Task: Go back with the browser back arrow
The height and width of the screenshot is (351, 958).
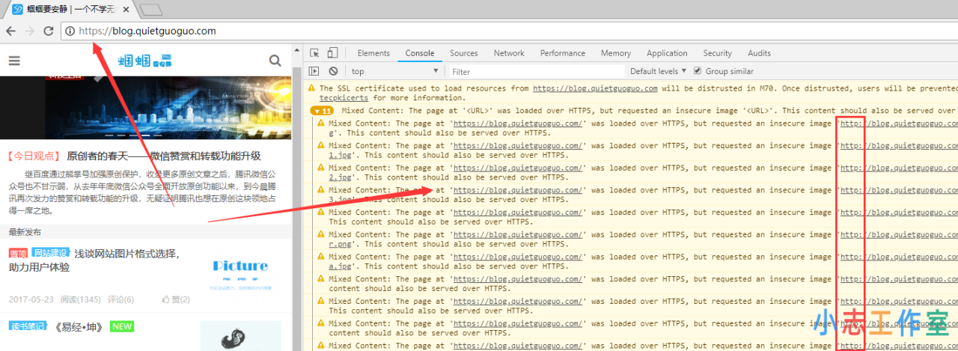Action: pyautogui.click(x=11, y=31)
